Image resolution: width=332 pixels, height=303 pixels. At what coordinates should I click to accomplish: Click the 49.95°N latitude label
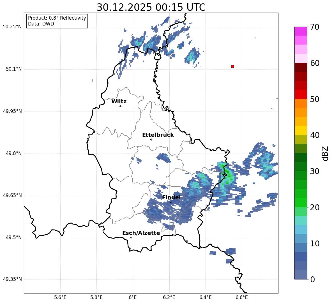(x=12, y=111)
